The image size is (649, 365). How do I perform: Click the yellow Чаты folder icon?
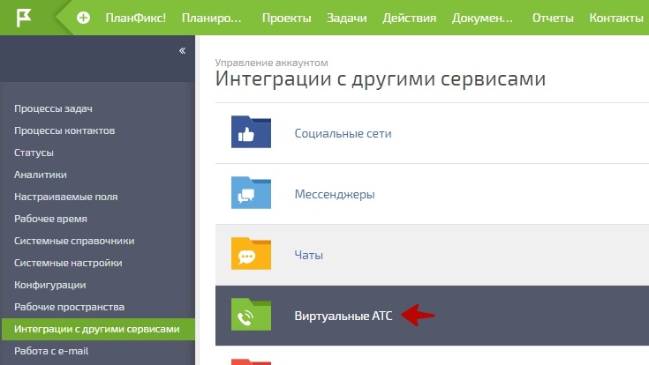pos(251,253)
